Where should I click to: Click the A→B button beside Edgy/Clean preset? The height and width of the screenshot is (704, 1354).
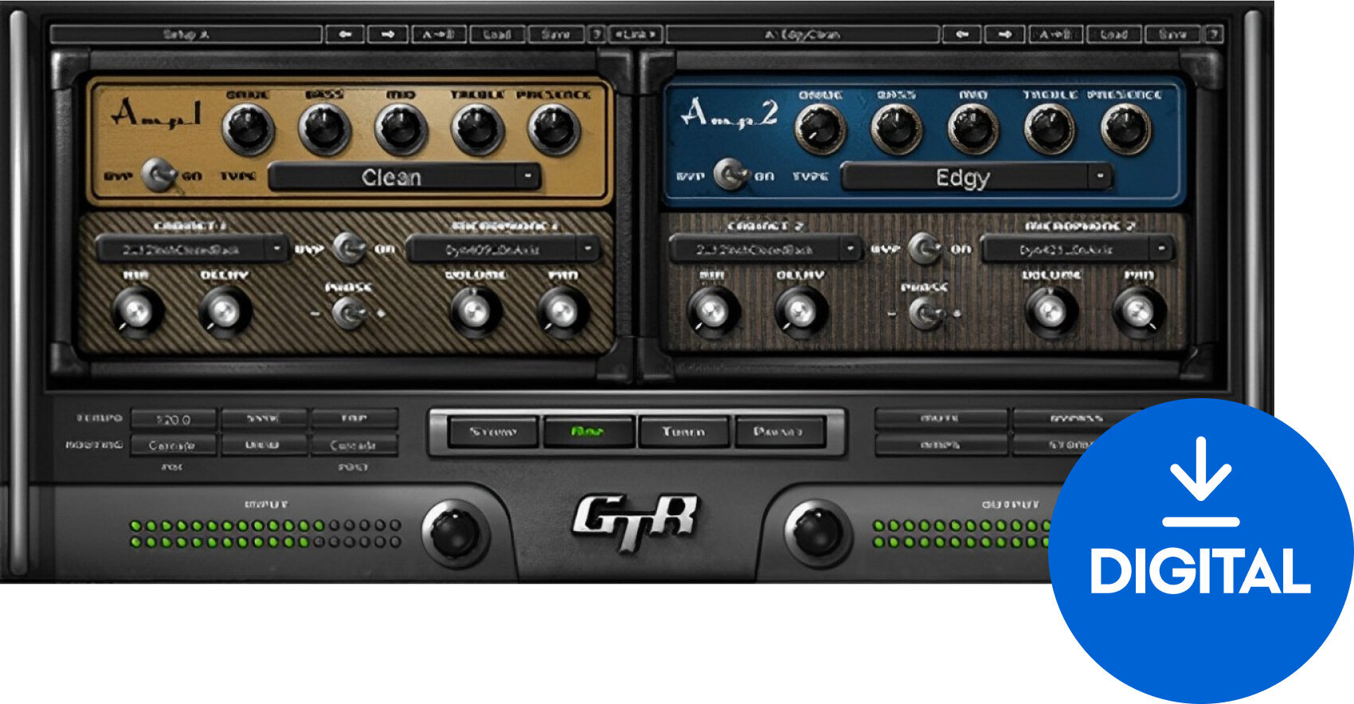tap(1056, 34)
